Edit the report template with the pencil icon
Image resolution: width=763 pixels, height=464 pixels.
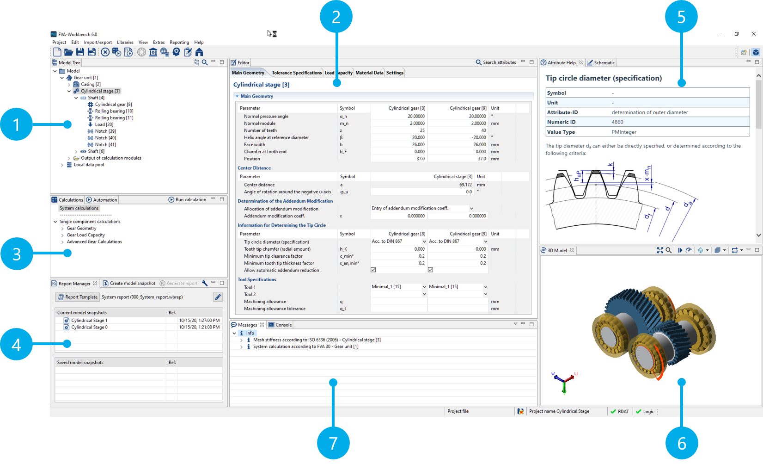coord(218,297)
